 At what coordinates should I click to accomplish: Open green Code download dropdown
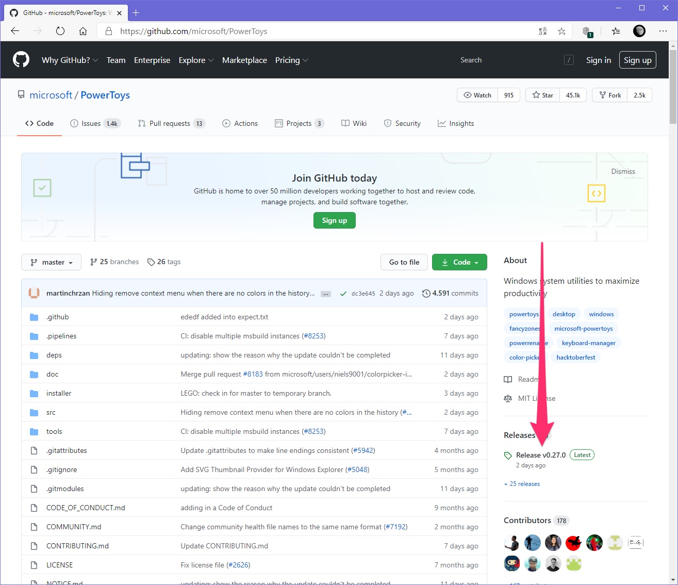coord(459,262)
